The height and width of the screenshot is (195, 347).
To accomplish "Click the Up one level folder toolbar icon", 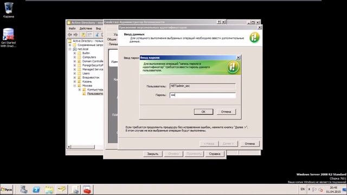I will click(x=83, y=35).
